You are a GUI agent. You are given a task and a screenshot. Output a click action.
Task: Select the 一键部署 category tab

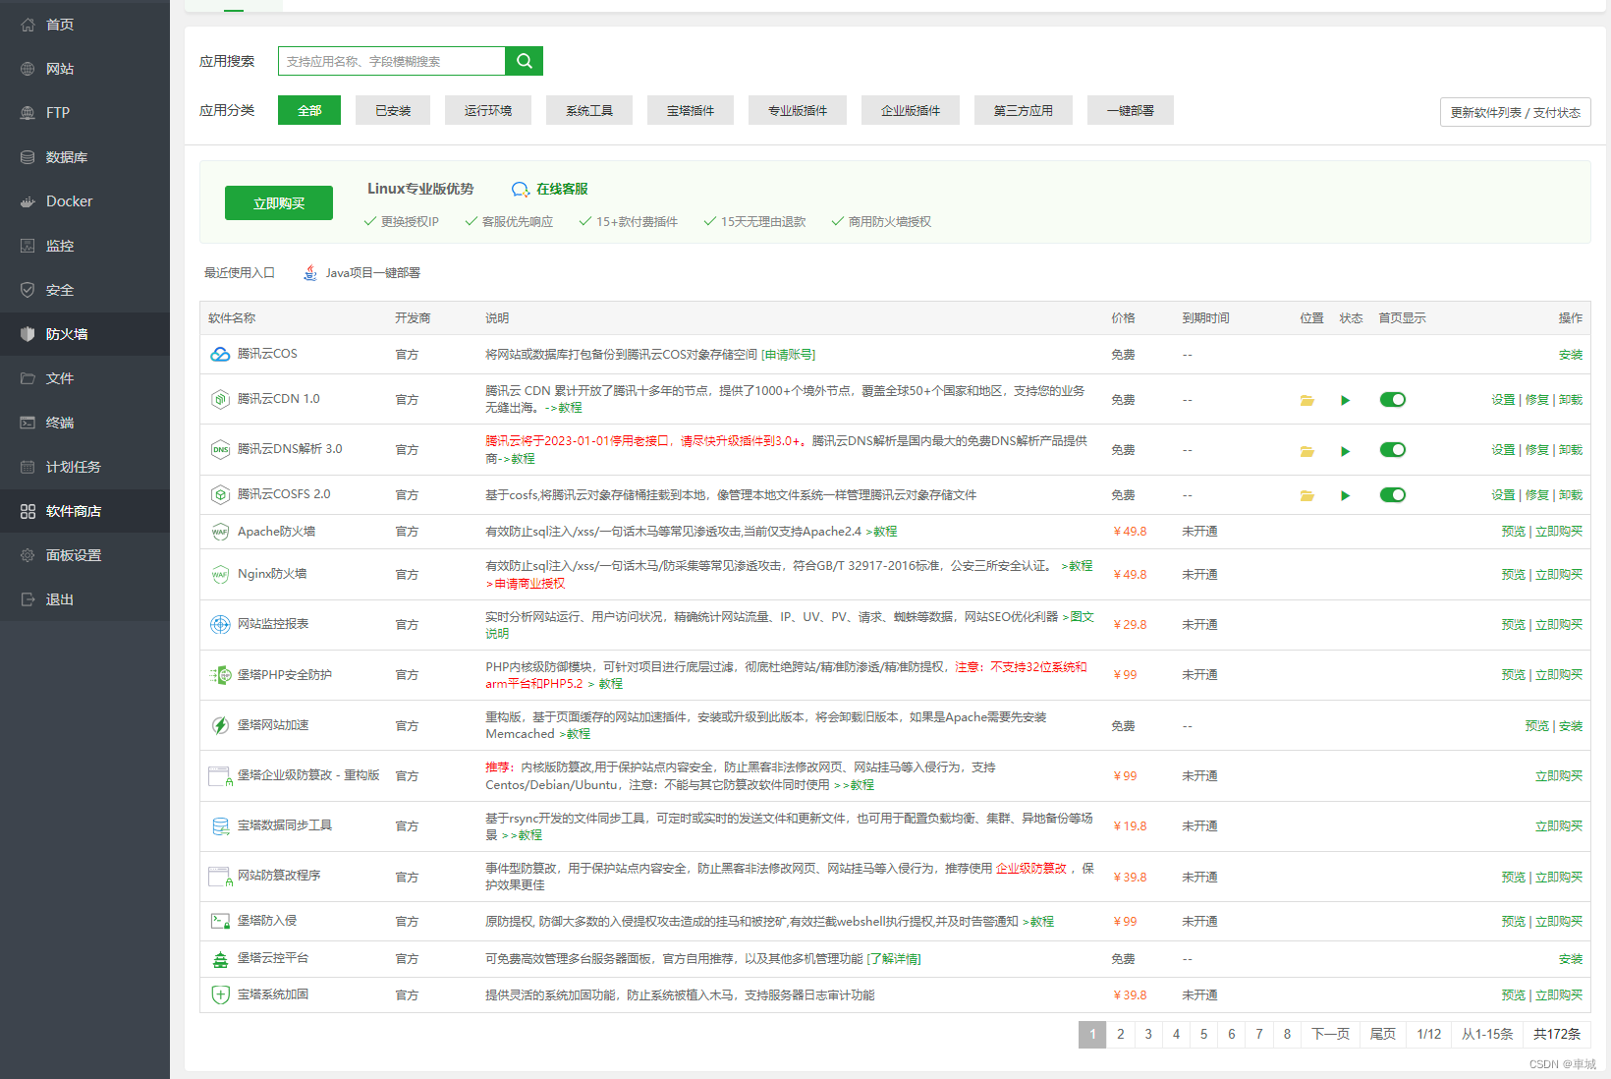coord(1131,110)
